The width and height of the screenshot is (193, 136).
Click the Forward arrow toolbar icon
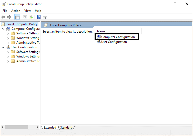pos(9,17)
